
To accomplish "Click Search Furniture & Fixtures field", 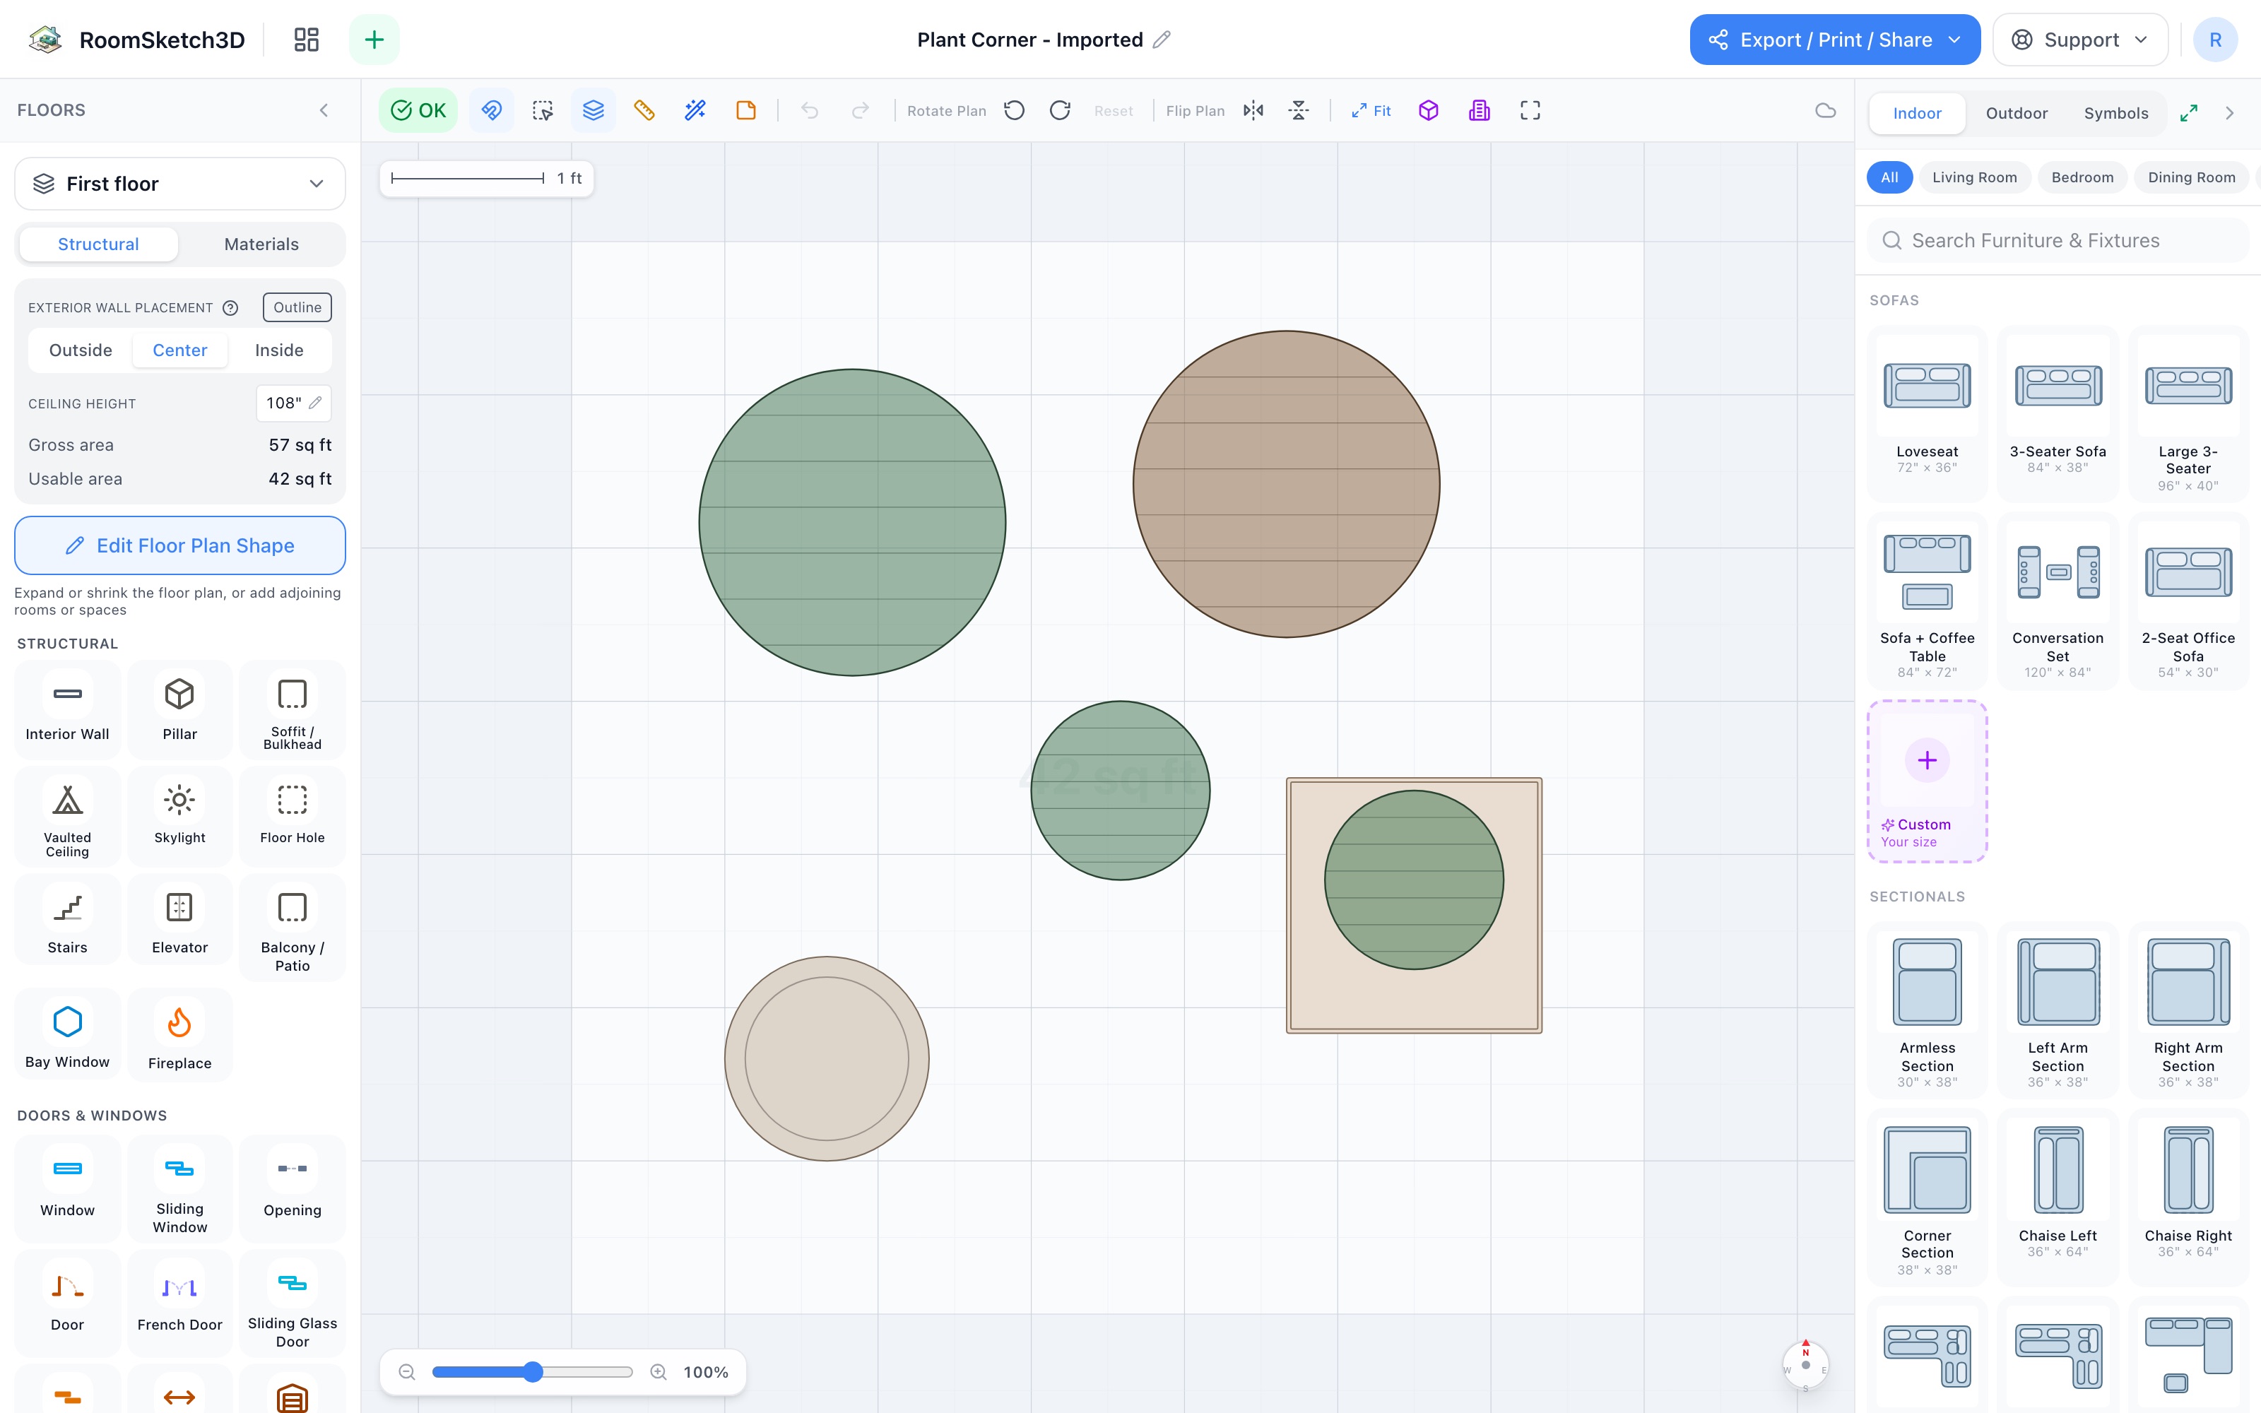I will point(2058,240).
